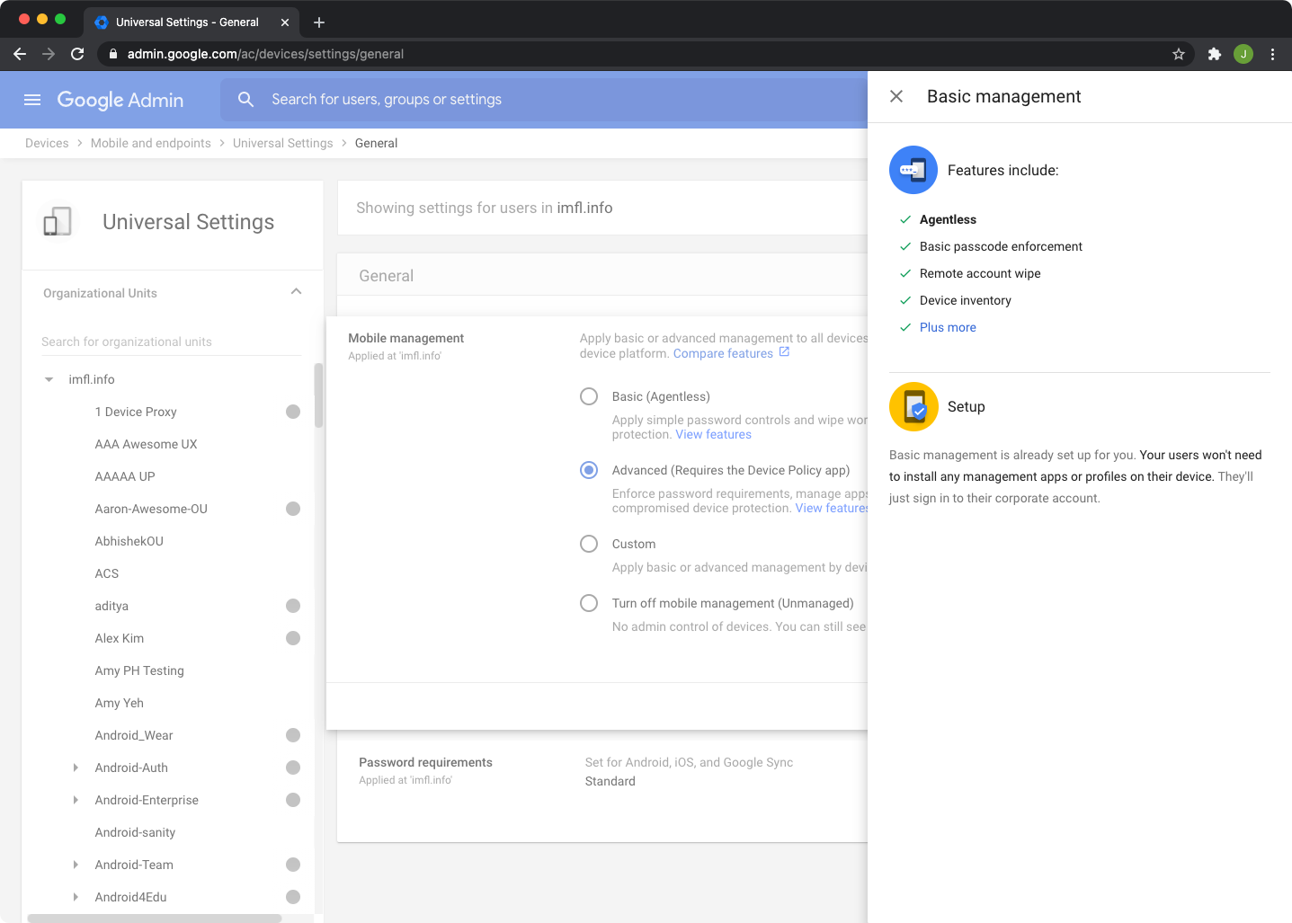Click the gray dot beside Android-Team
This screenshot has height=923, width=1292.
[x=293, y=865]
